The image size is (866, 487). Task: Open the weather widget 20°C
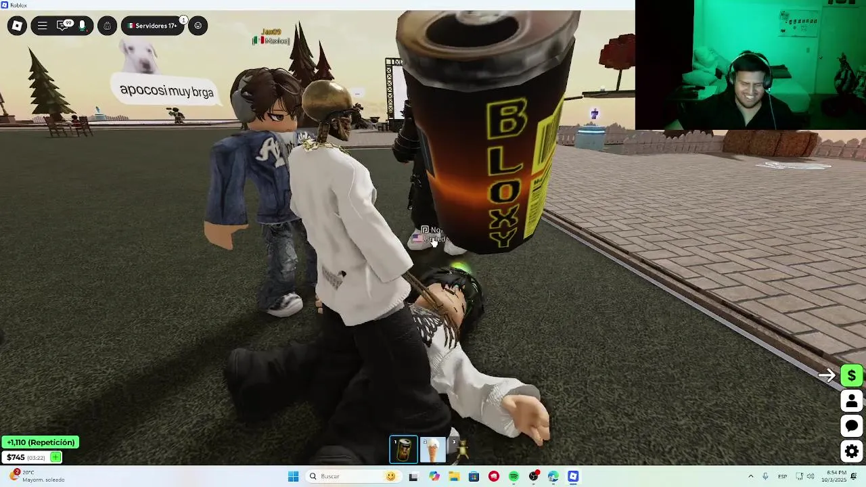[x=37, y=476]
